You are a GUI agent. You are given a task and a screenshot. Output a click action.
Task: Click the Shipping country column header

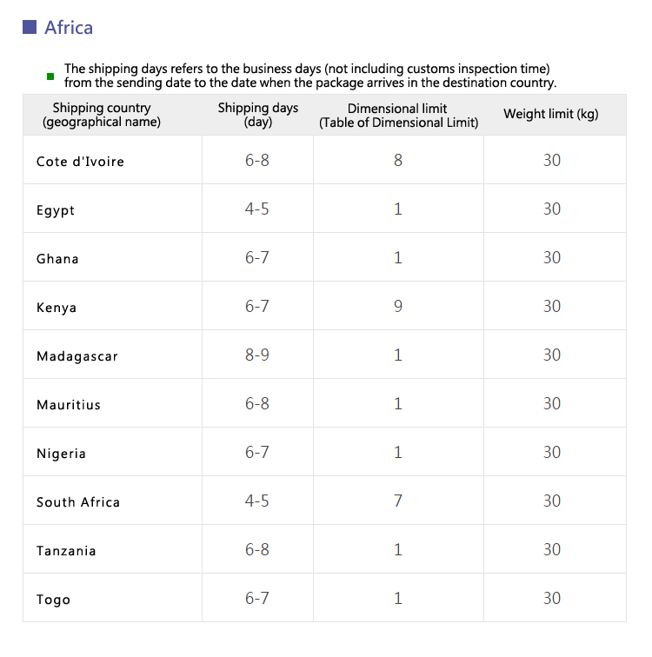click(x=102, y=115)
